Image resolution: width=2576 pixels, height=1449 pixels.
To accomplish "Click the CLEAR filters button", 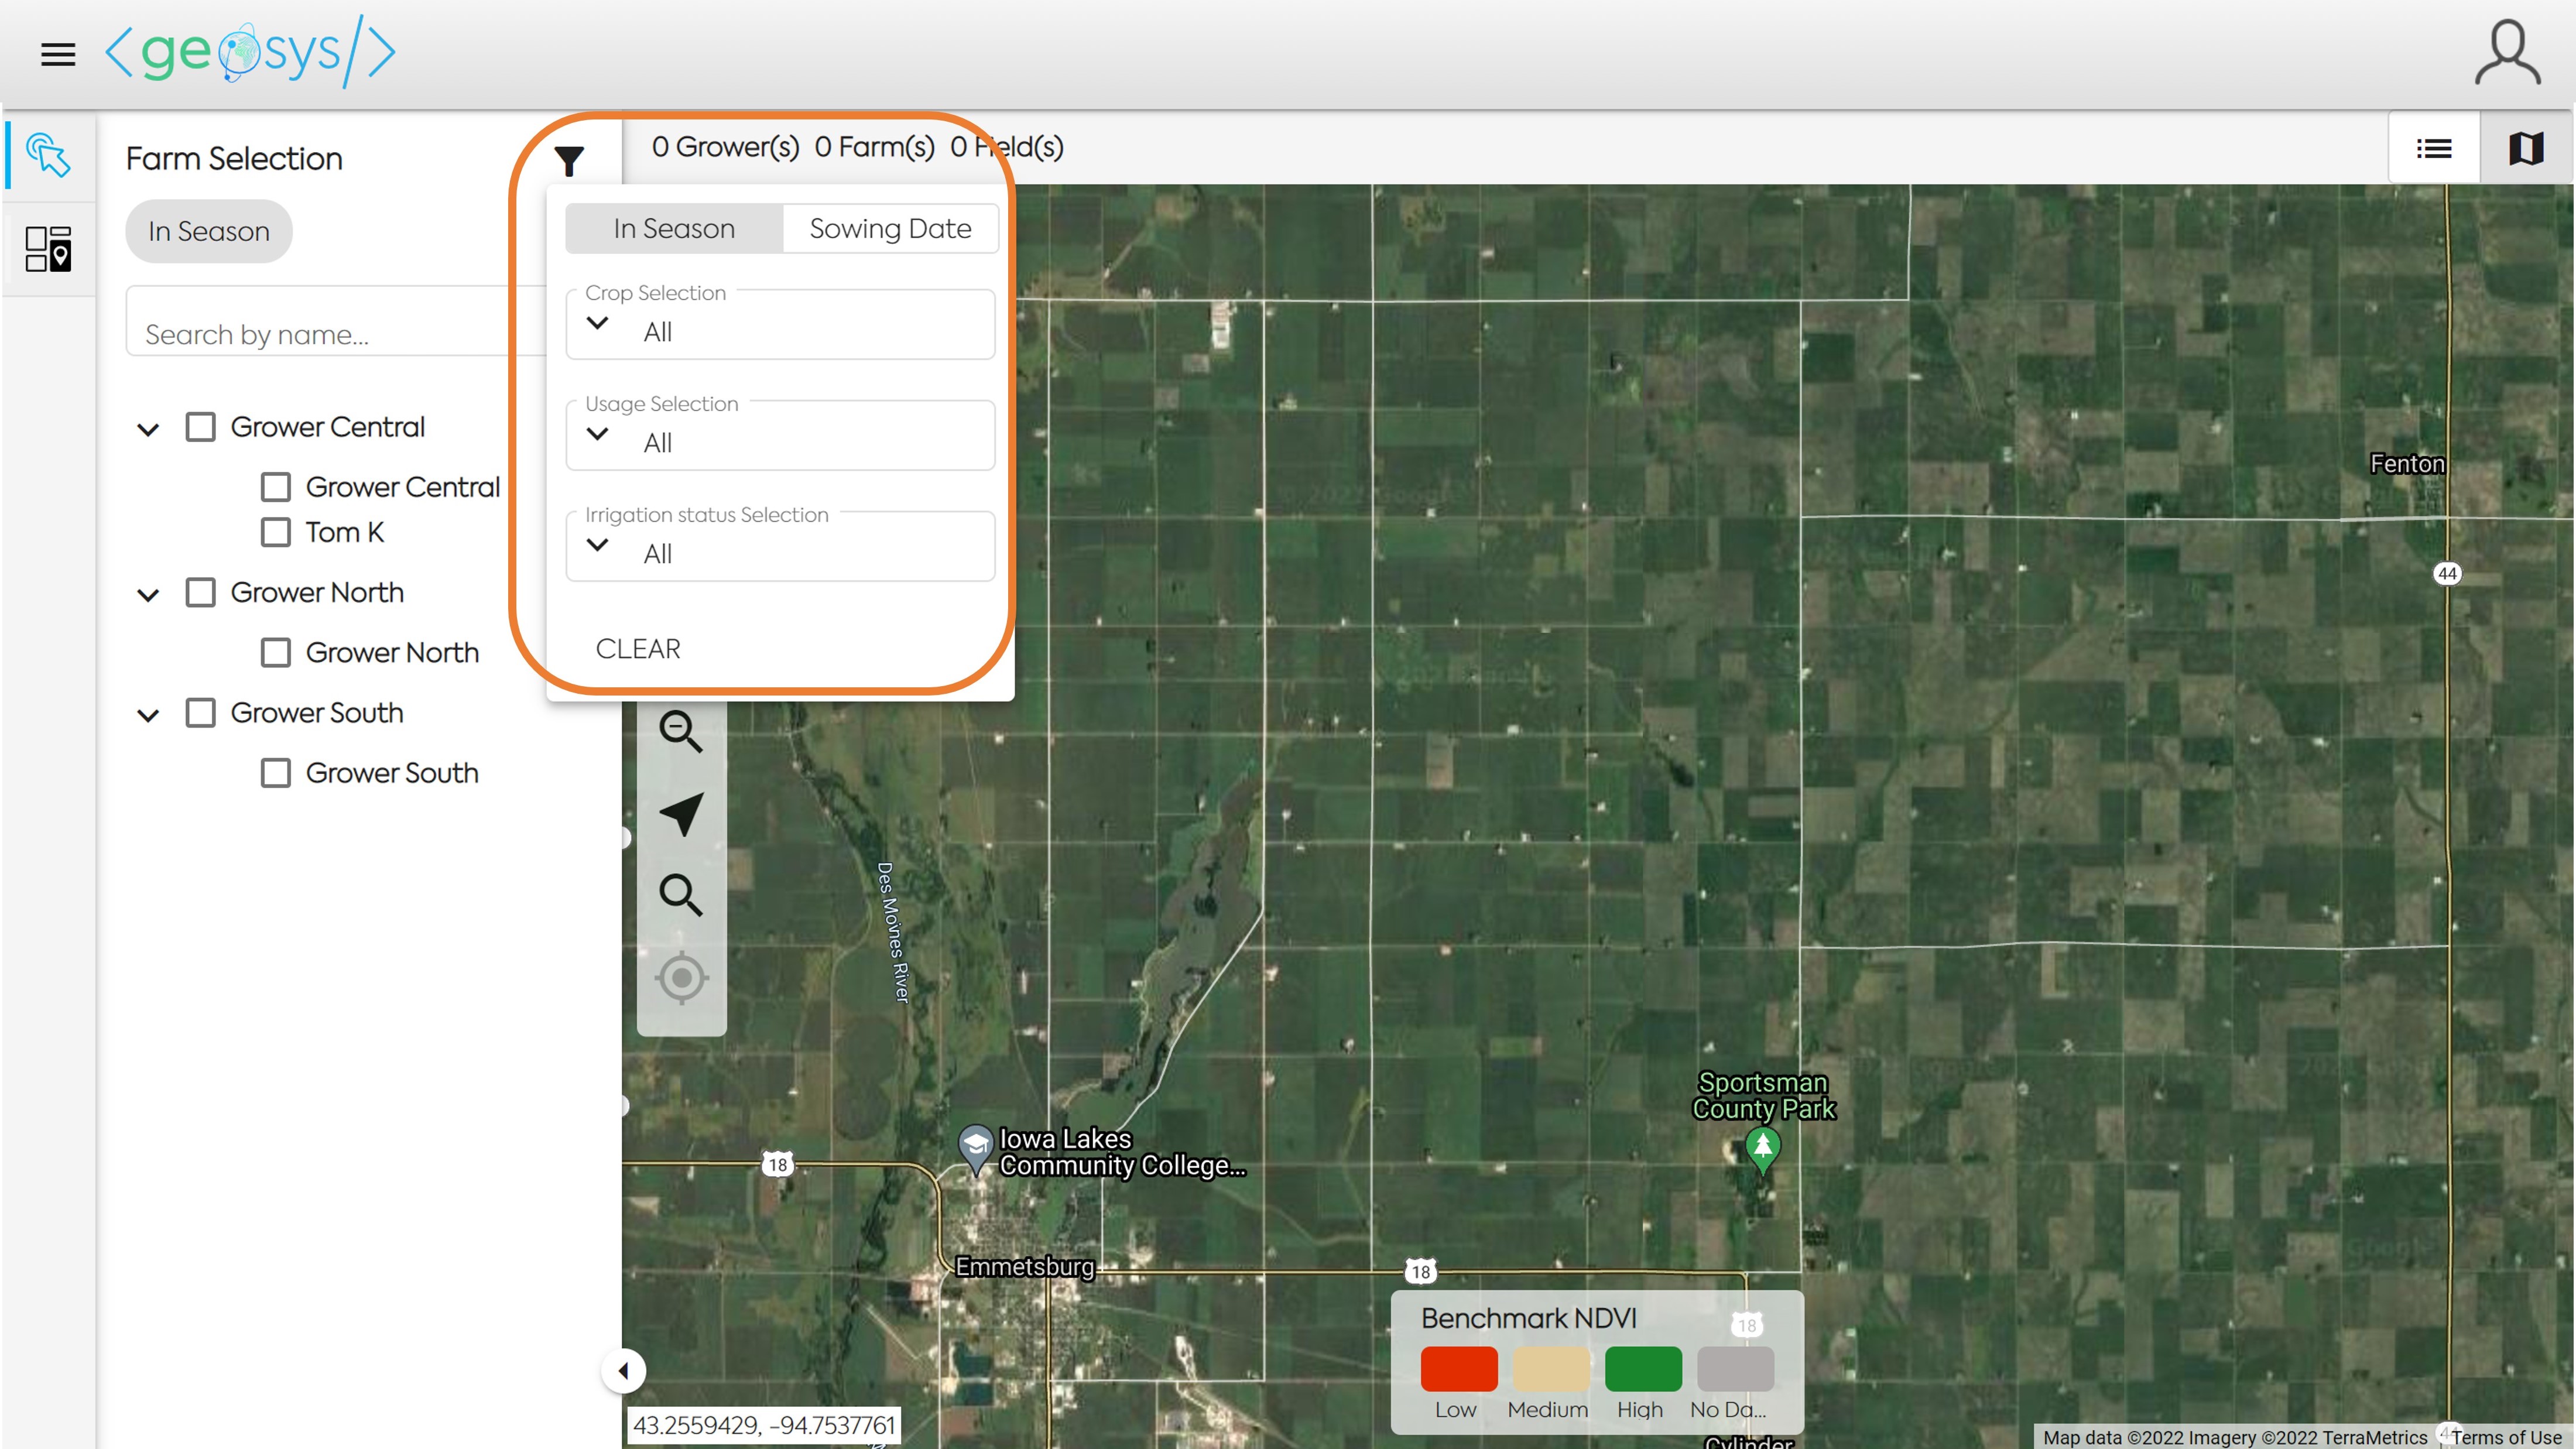I will coord(638,649).
